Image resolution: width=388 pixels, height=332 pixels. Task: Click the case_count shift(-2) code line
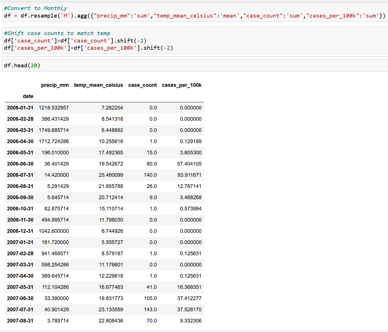click(75, 41)
